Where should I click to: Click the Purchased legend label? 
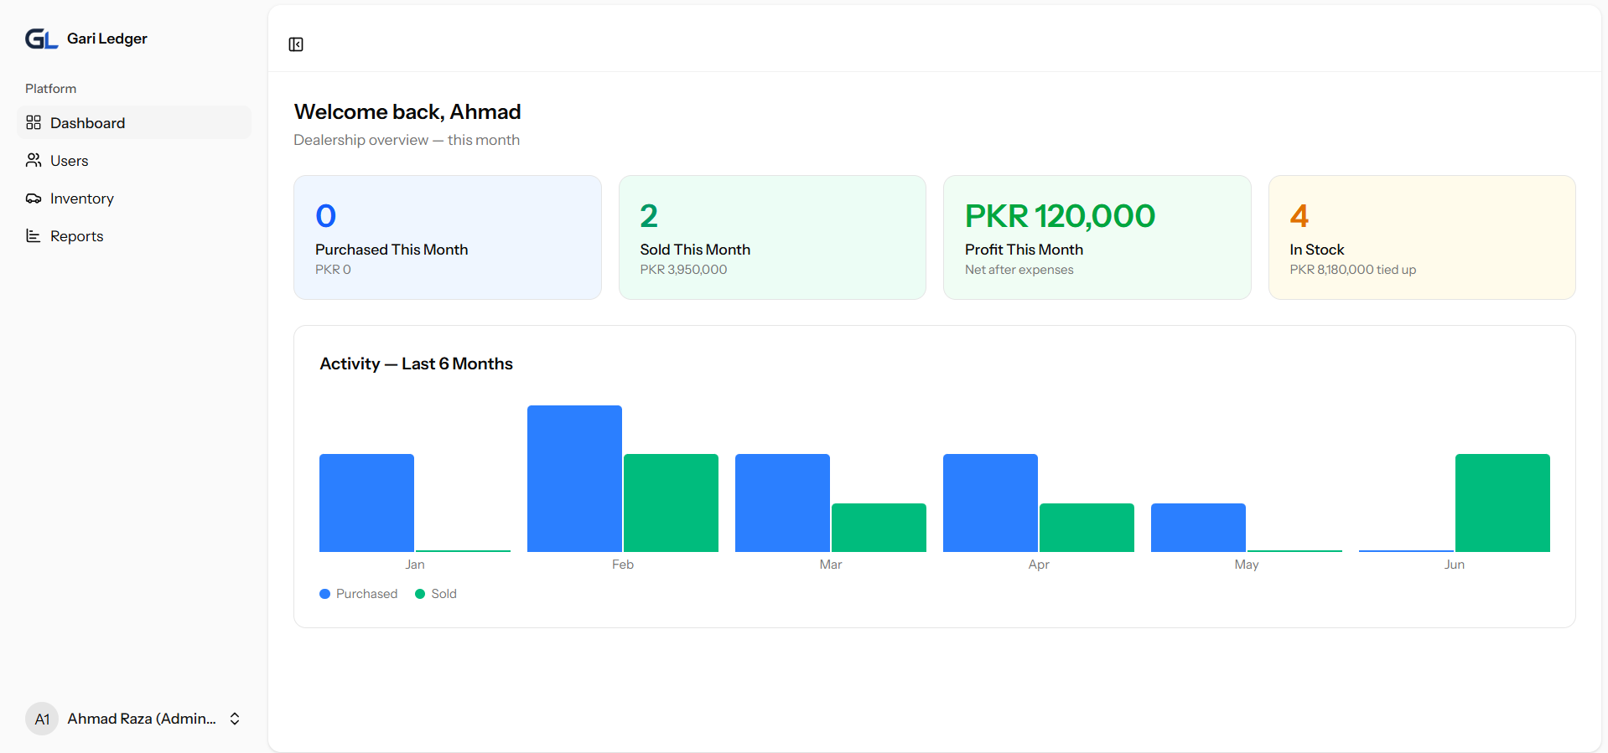pyautogui.click(x=366, y=594)
